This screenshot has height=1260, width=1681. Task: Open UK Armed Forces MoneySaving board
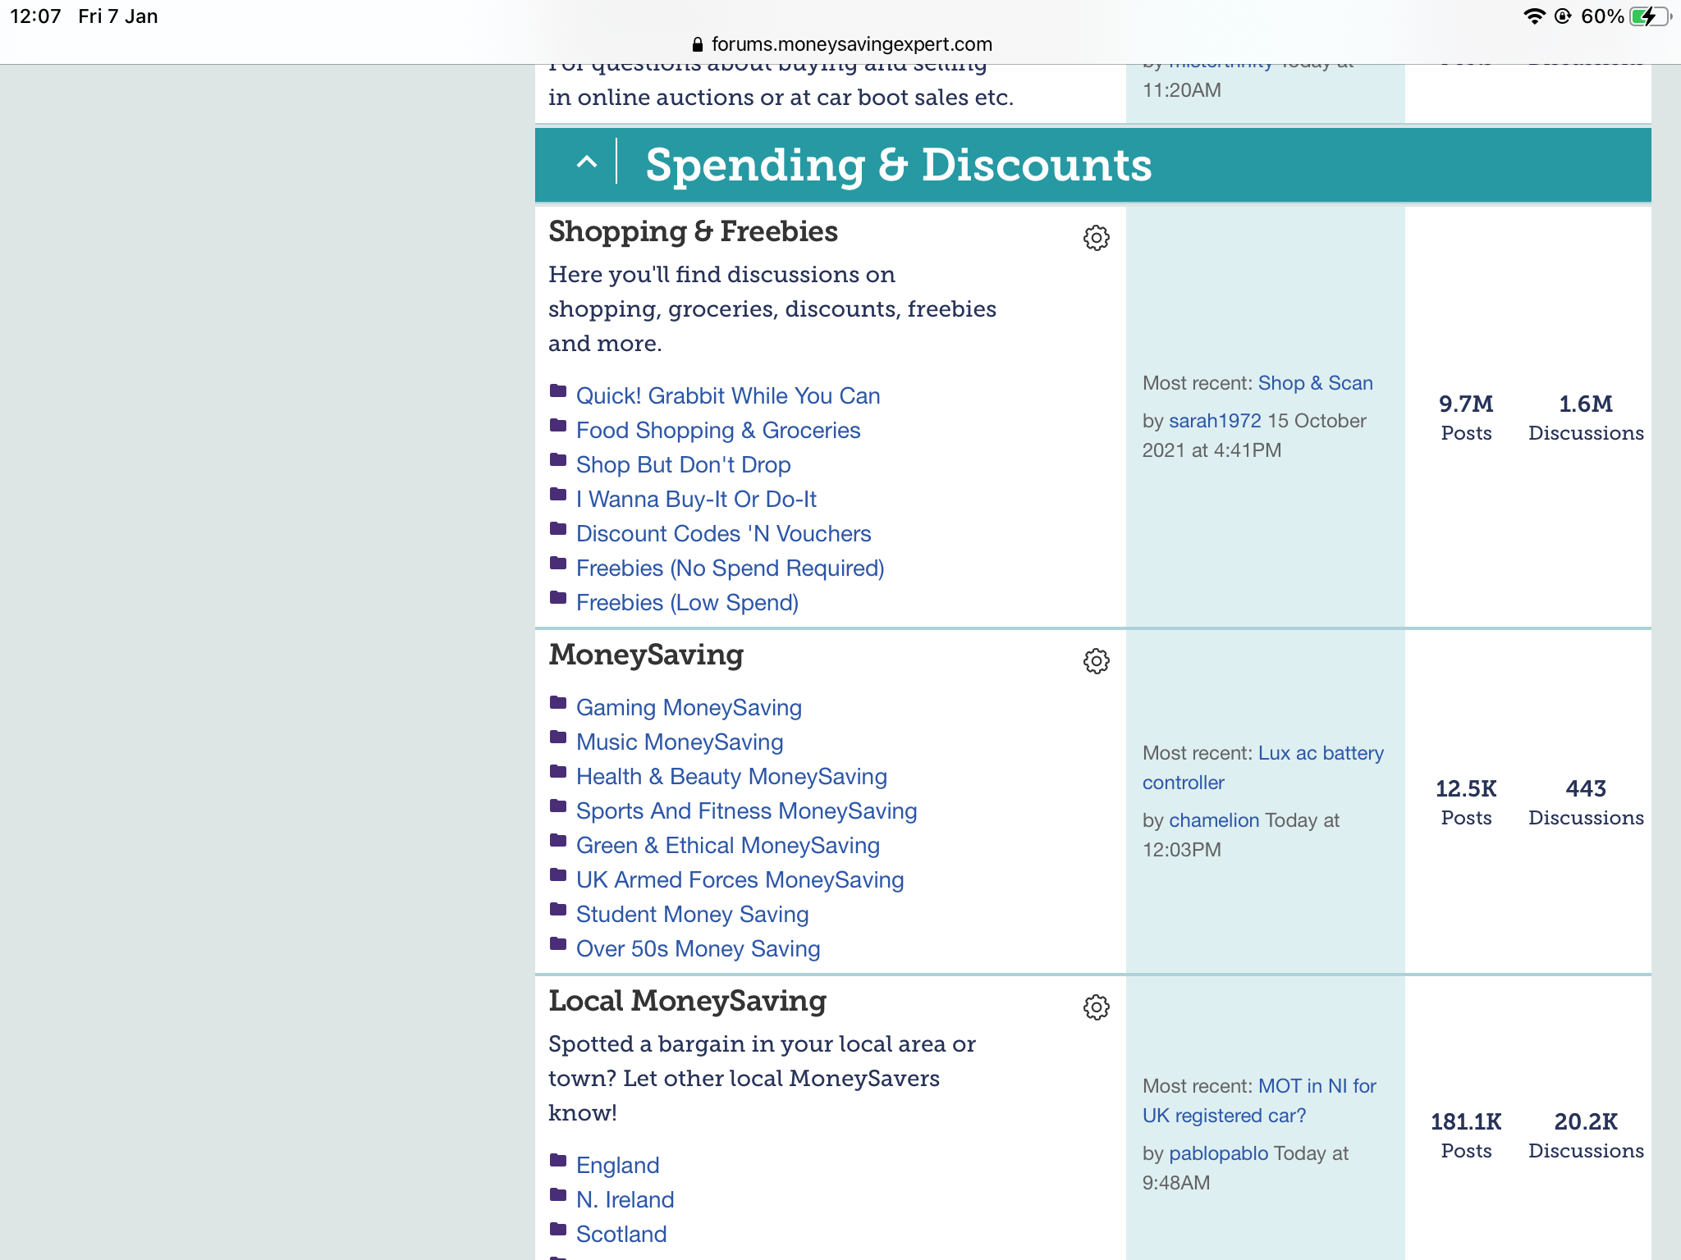tap(740, 880)
